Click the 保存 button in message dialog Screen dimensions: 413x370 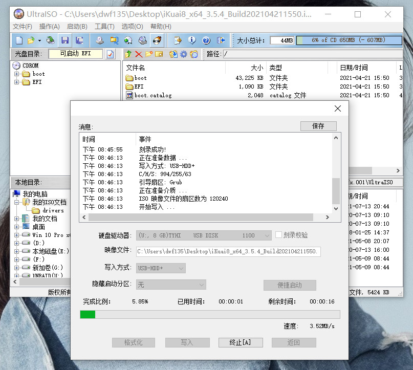[x=318, y=126]
